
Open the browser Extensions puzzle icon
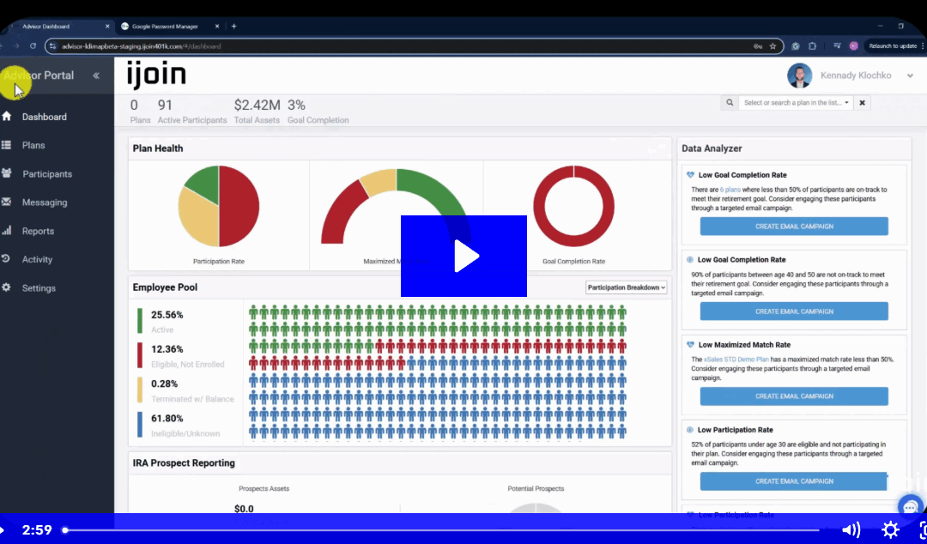point(812,46)
